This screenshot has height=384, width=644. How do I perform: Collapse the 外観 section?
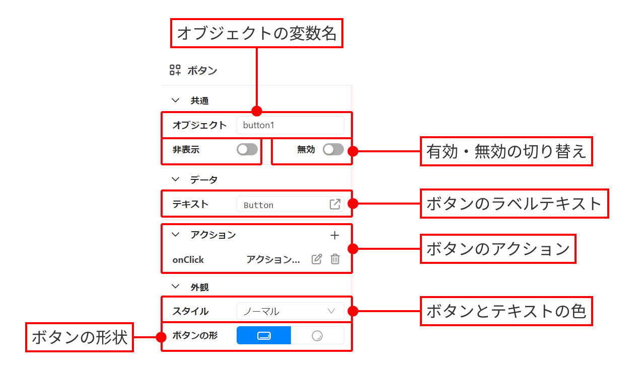[175, 286]
